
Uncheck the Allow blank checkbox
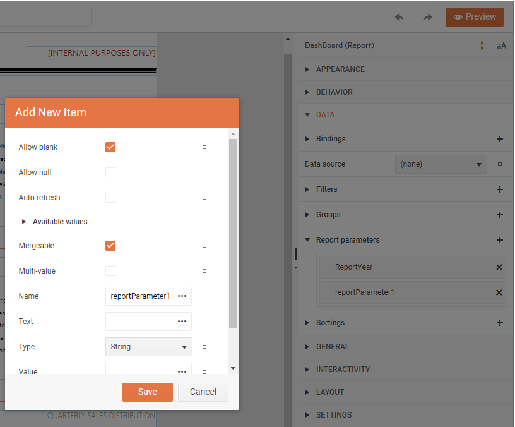pos(110,147)
